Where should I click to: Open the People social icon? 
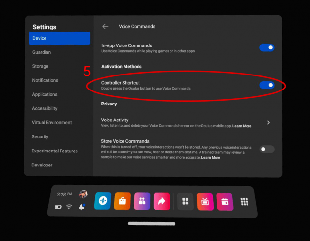142,201
